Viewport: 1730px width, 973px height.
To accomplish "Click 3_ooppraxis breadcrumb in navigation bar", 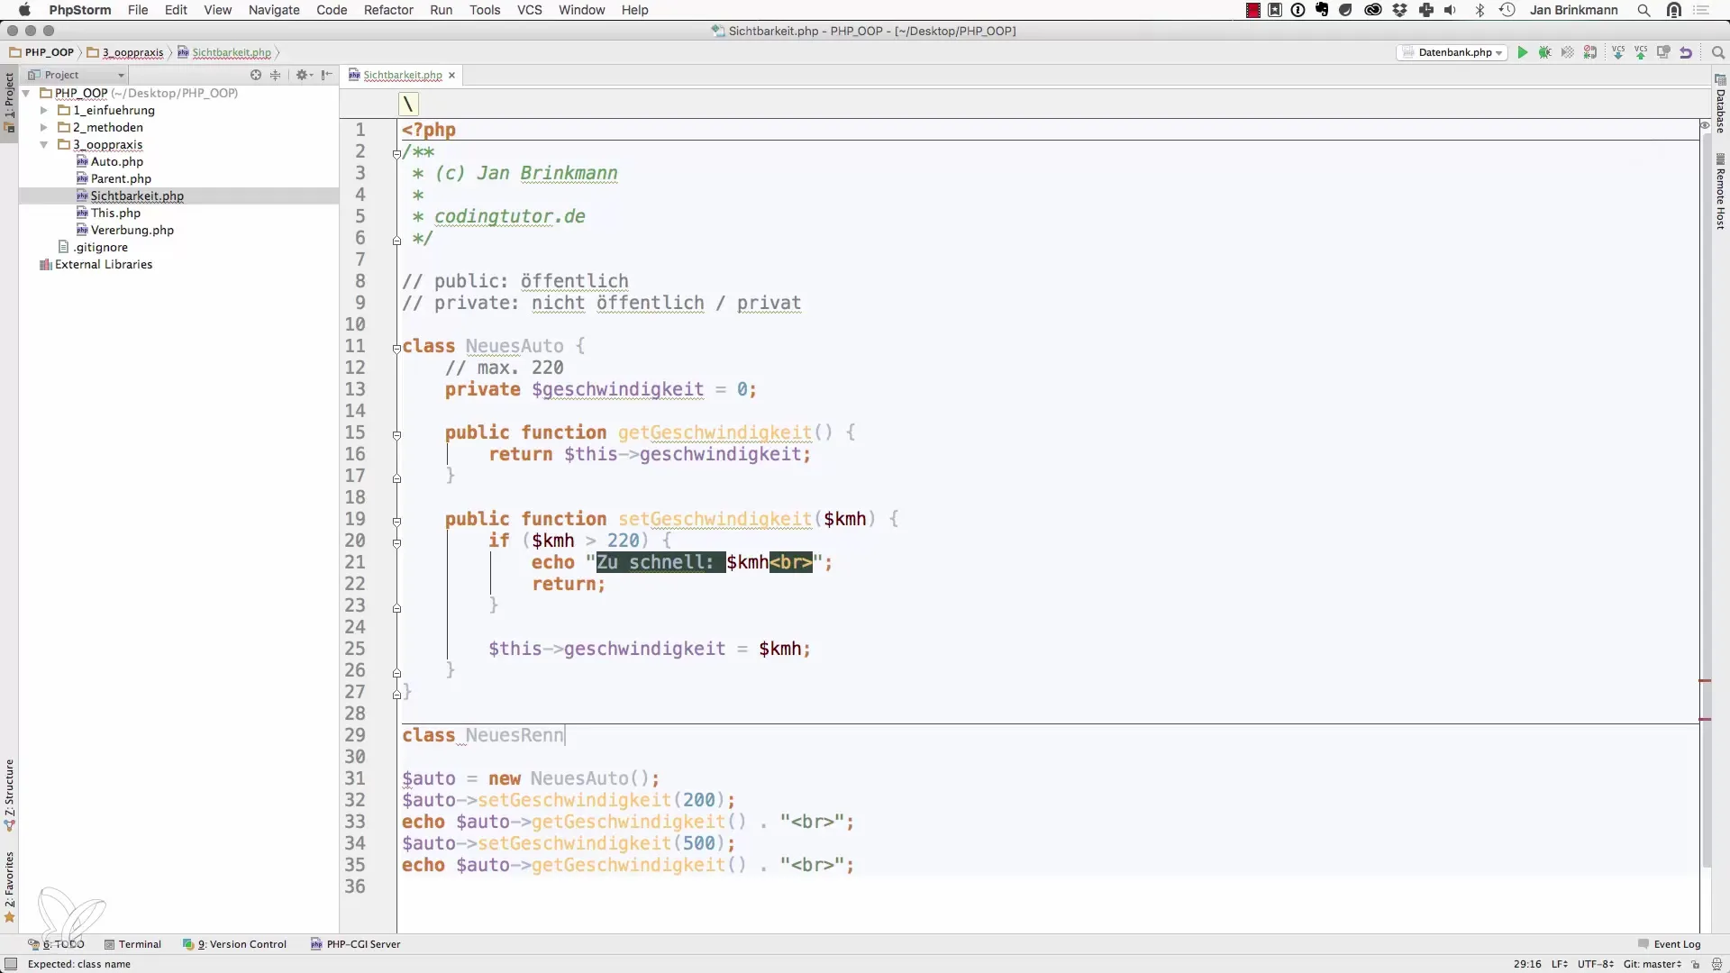I will click(x=126, y=52).
